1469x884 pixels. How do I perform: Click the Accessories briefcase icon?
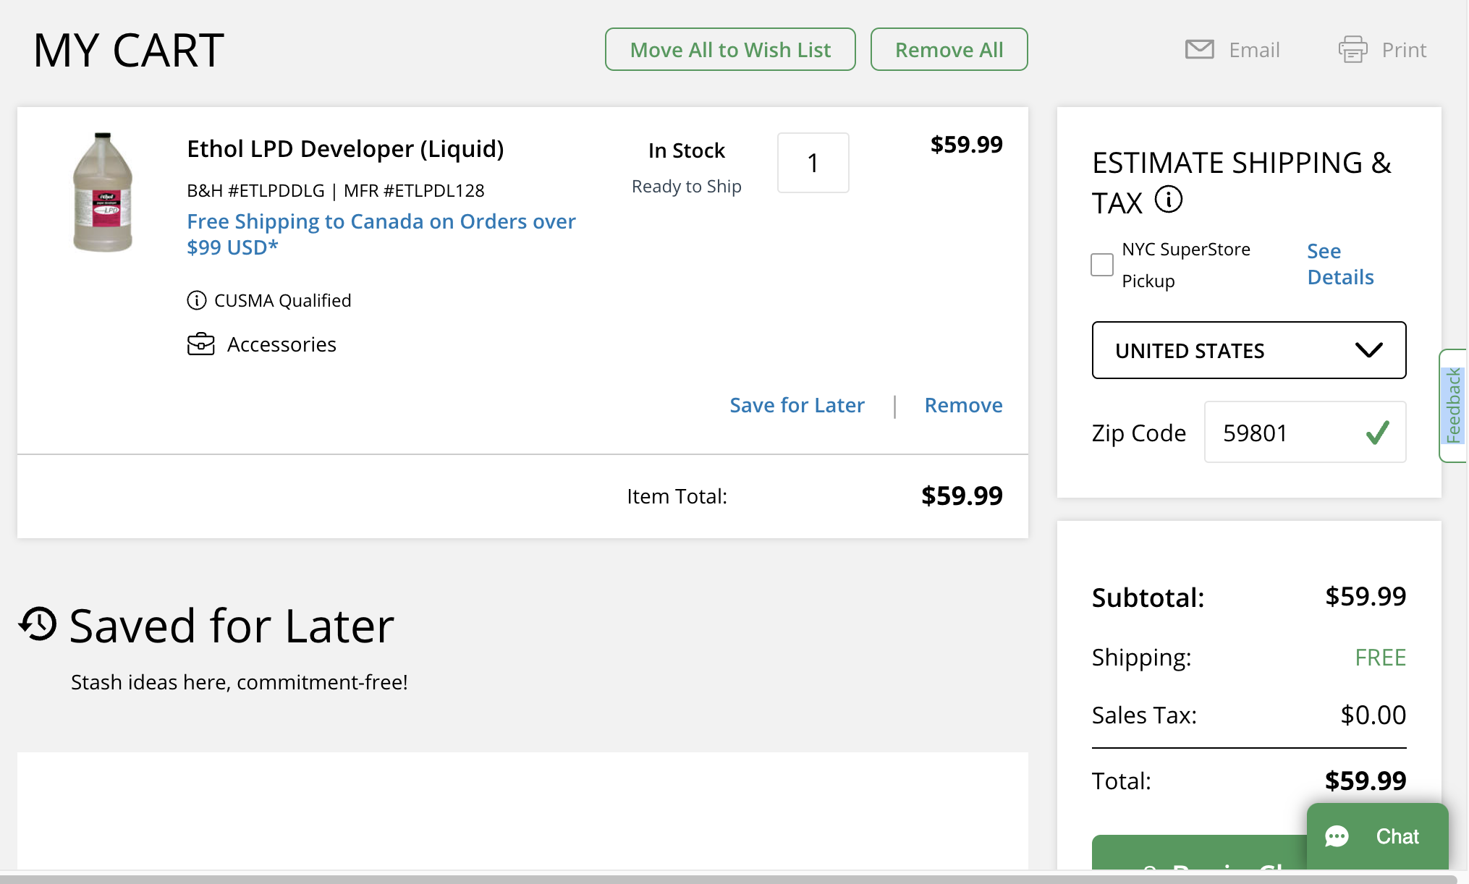201,344
